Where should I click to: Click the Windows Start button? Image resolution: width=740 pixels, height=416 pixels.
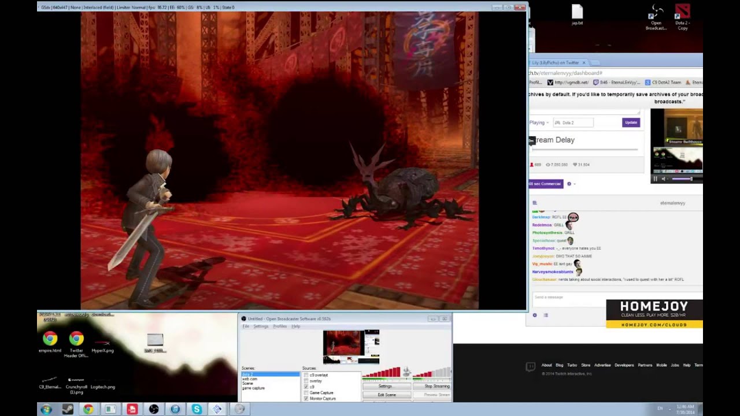46,409
